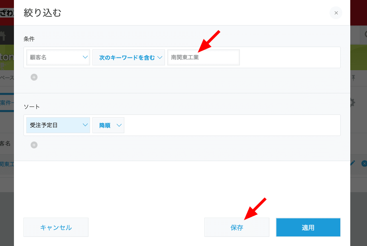Screen dimensions: 367x246
Task: Apply the filter with the 適用 button
Action: [308, 227]
